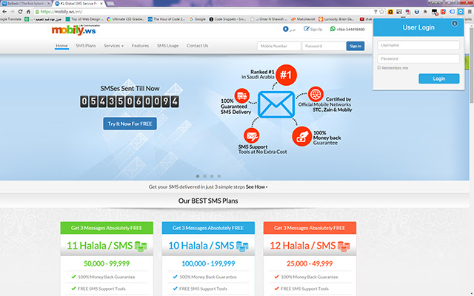Screen dimensions: 474x296
Task: Expand the See How steps link
Action: 257,187
